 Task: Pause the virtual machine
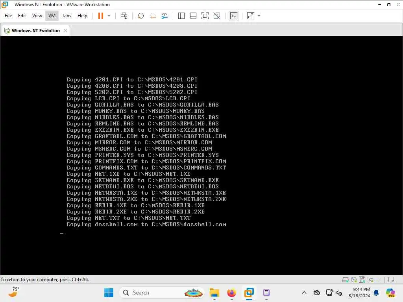(100, 16)
